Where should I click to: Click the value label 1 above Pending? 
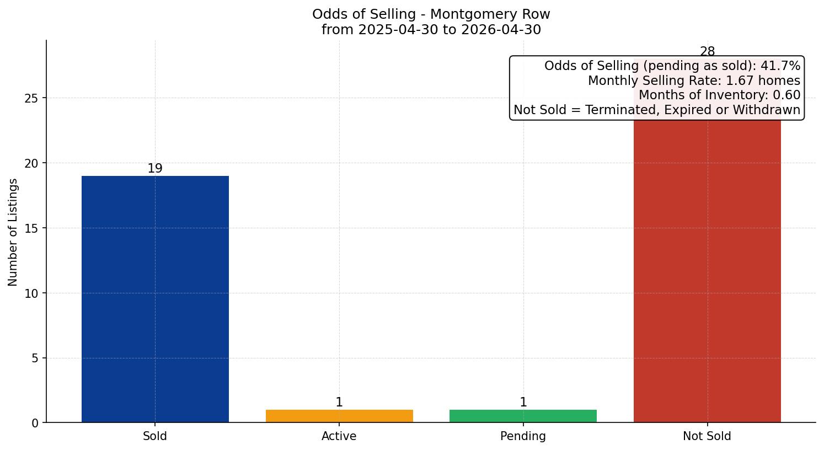523,403
